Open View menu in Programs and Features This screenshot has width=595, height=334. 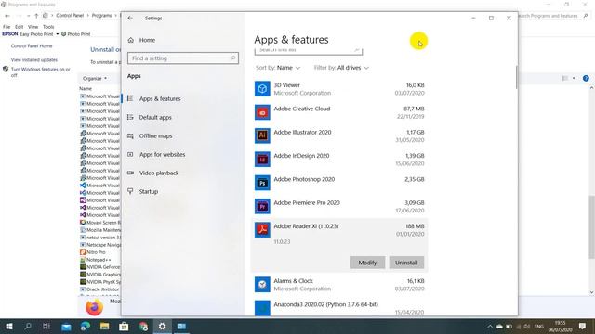33,27
